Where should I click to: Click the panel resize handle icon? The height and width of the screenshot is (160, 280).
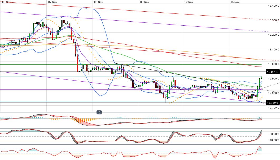point(99,112)
